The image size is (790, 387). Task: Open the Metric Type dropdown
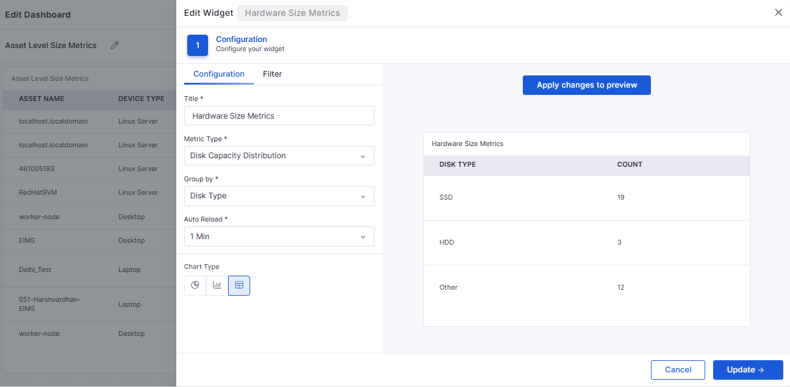click(279, 156)
